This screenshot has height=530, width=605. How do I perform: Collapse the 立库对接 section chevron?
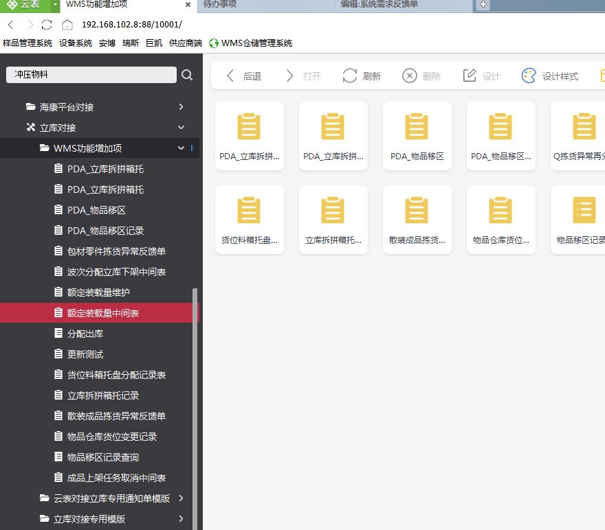[x=181, y=128]
